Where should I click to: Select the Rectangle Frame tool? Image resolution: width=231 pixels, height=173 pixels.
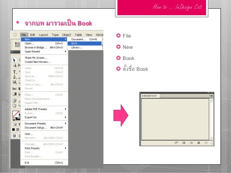point(14,82)
